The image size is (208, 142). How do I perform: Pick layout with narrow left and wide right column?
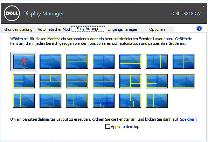point(24,101)
